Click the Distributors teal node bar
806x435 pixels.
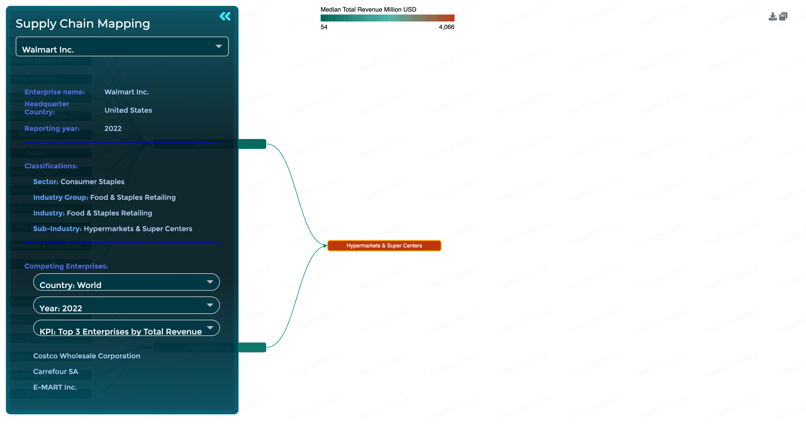pos(252,144)
